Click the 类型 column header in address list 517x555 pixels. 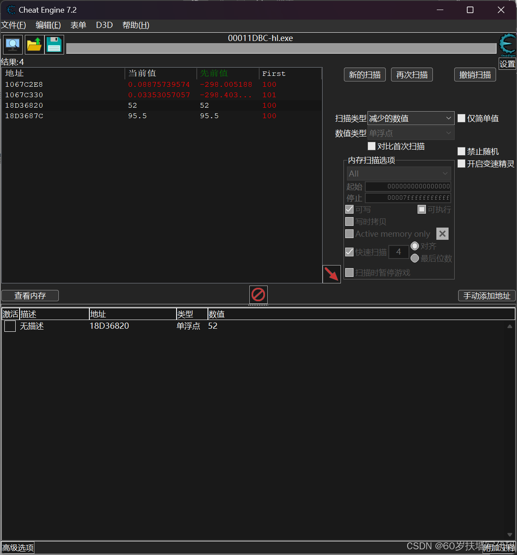pos(192,314)
